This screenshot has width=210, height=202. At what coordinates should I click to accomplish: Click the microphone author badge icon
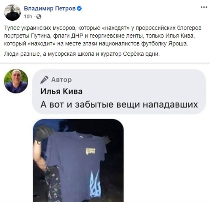tap(44, 80)
